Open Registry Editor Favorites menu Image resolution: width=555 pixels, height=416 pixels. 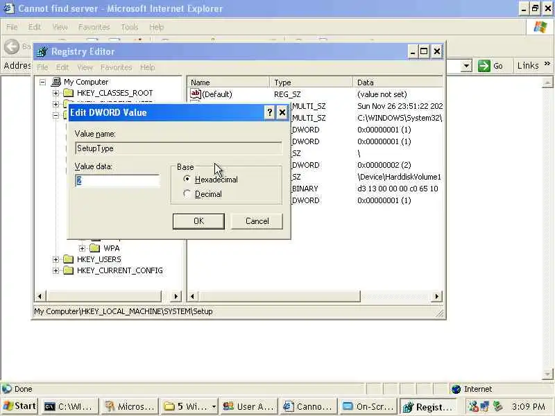[116, 67]
